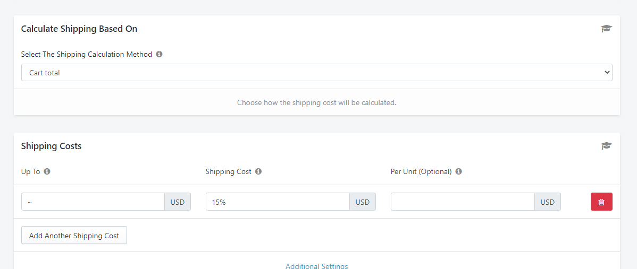Viewport: 637px width, 269px height.
Task: Click graduation cap icon in Shipping Costs section
Action: coord(606,146)
